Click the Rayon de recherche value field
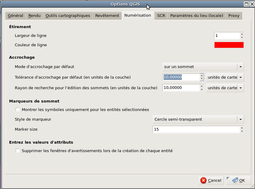Image resolution: width=255 pixels, height=189 pixels. tap(181, 88)
